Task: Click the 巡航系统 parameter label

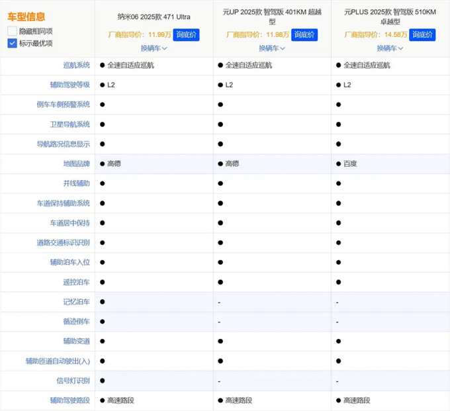Action: click(x=77, y=65)
